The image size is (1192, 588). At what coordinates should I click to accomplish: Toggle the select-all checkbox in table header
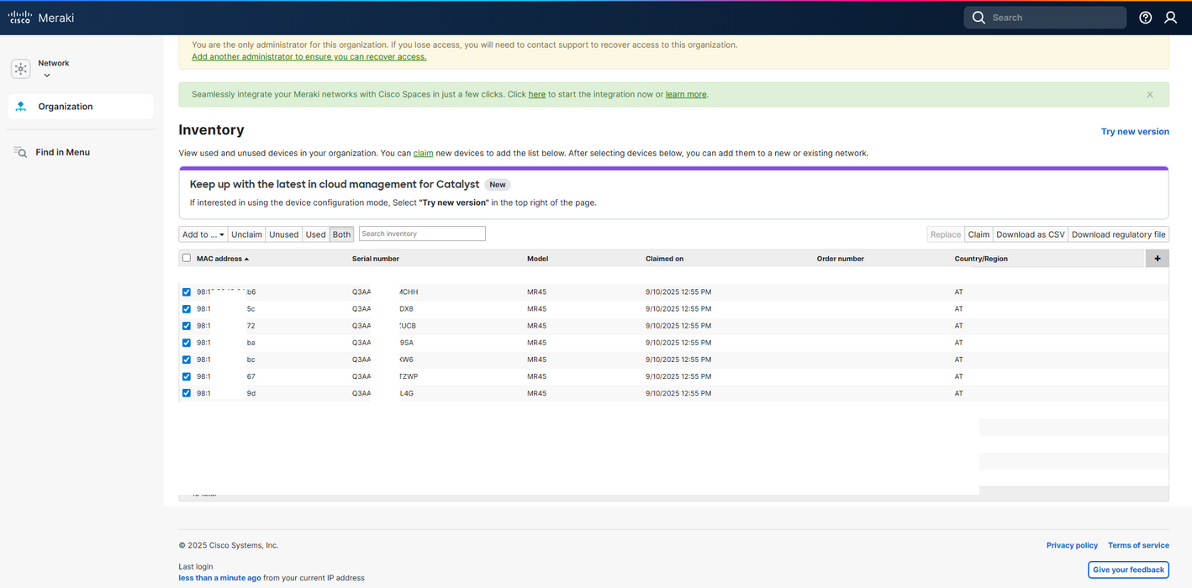[187, 258]
